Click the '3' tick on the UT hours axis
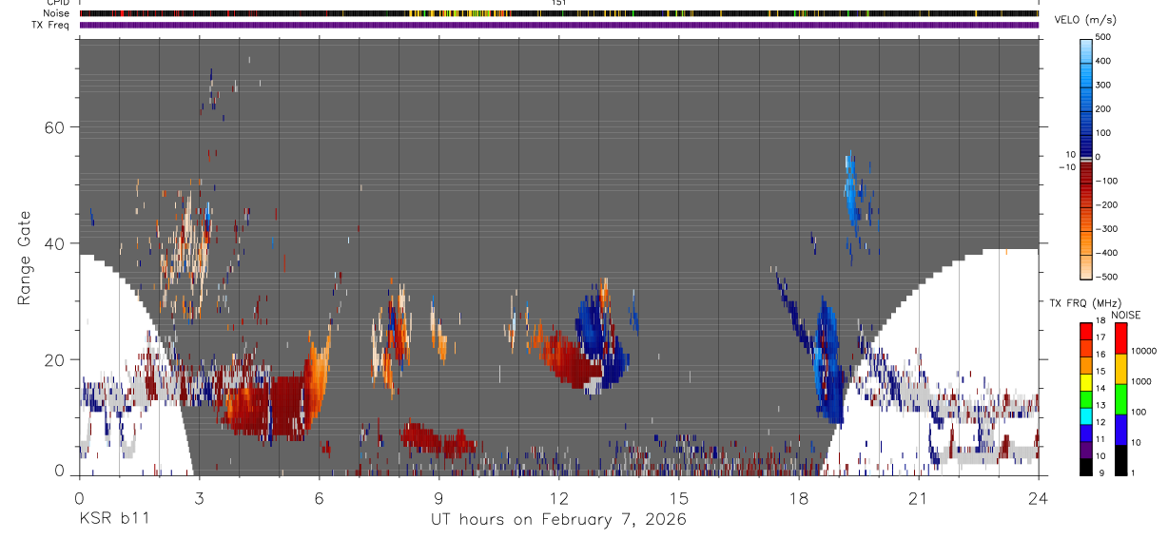The width and height of the screenshot is (1168, 539). 199,498
